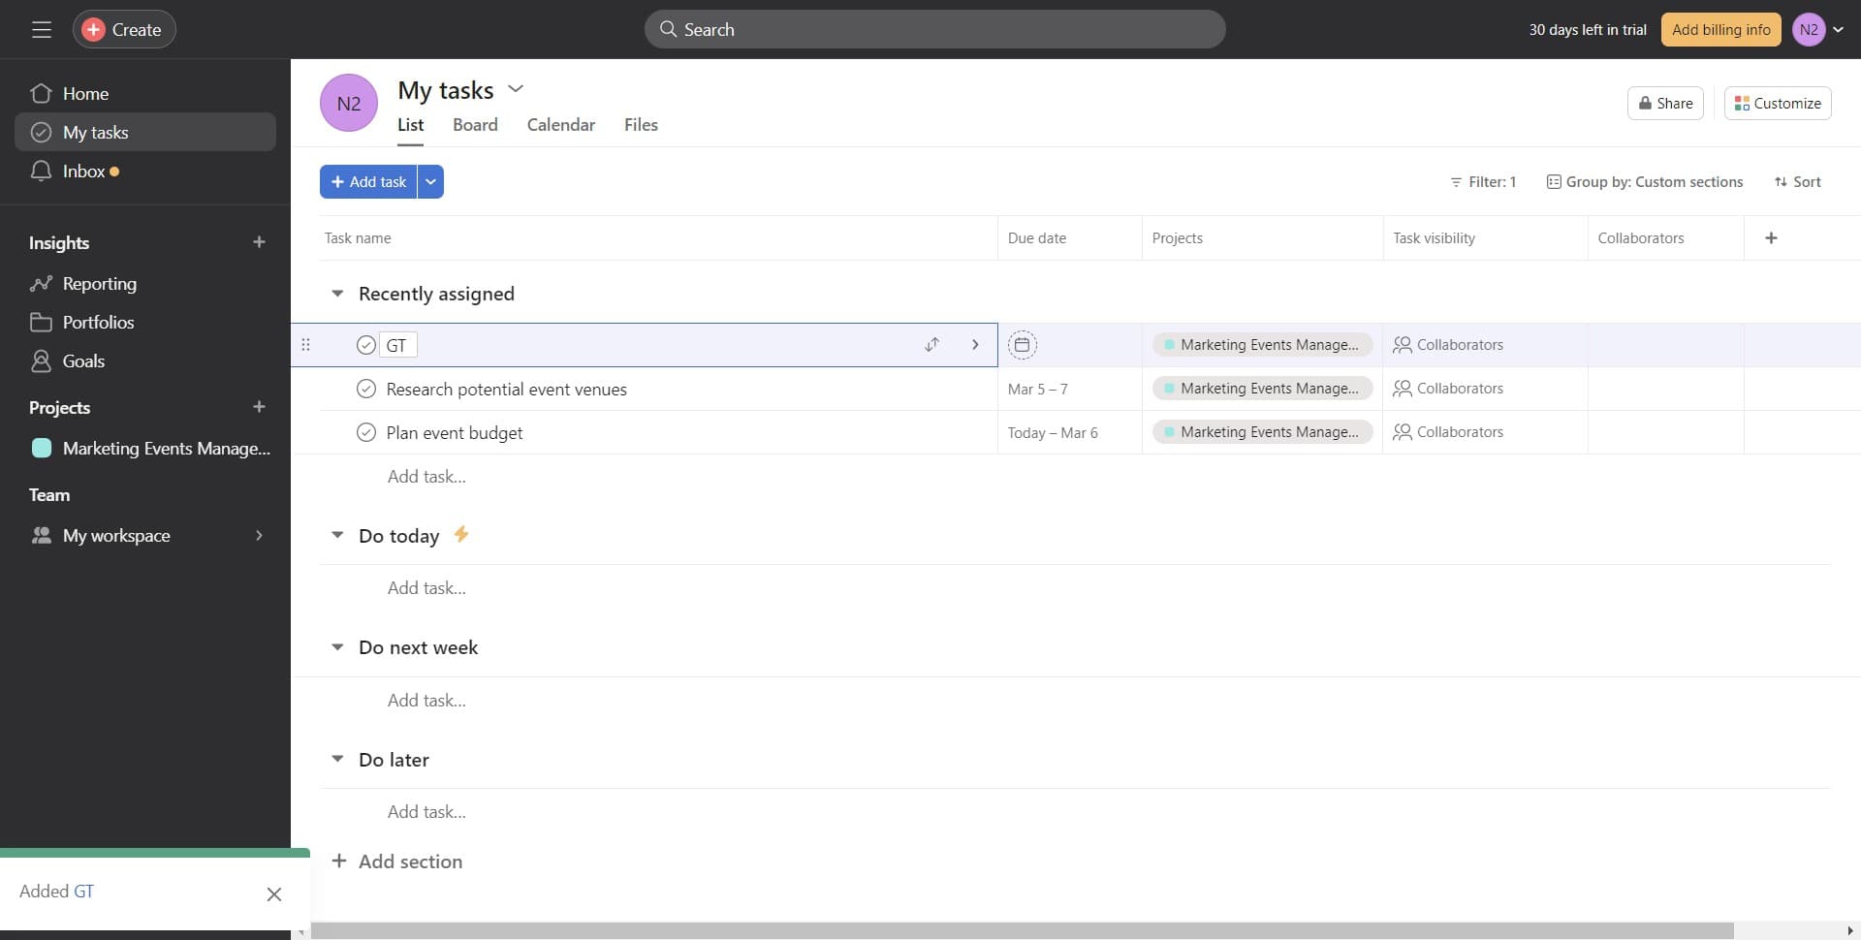Open the Add task dropdown arrow
Screen dimensions: 1861x940
(x=429, y=181)
